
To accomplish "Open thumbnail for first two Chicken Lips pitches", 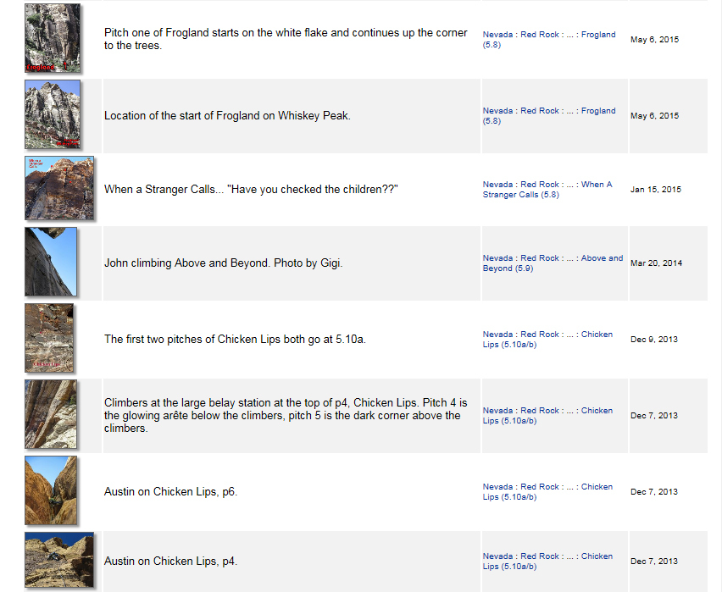I will [49, 338].
